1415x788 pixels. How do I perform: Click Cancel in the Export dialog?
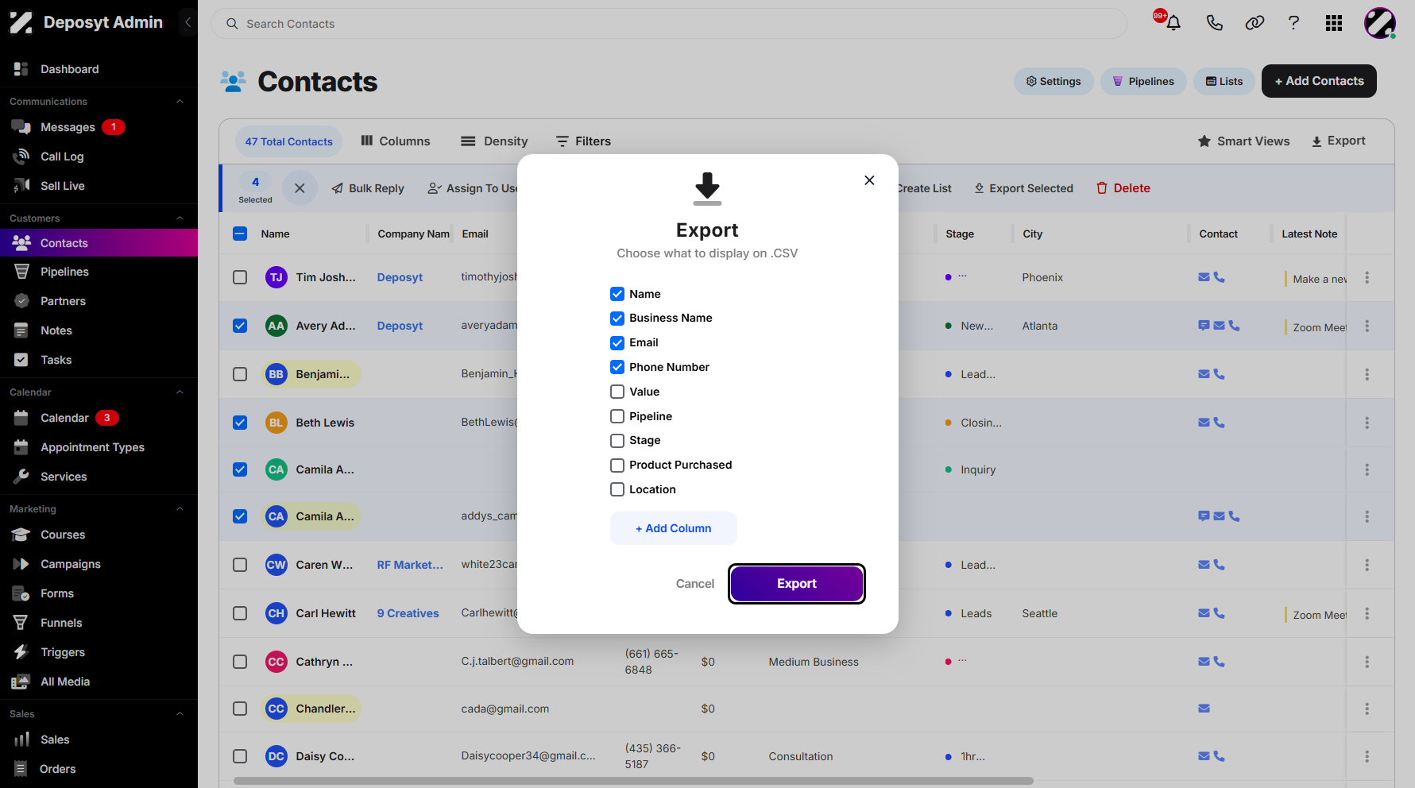pyautogui.click(x=694, y=584)
